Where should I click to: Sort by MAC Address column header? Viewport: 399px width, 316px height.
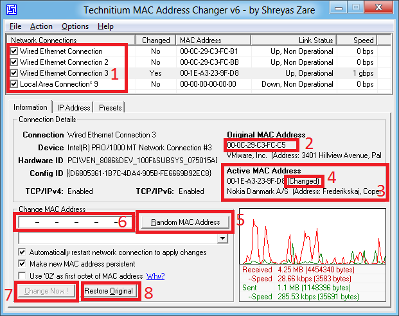pyautogui.click(x=213, y=40)
